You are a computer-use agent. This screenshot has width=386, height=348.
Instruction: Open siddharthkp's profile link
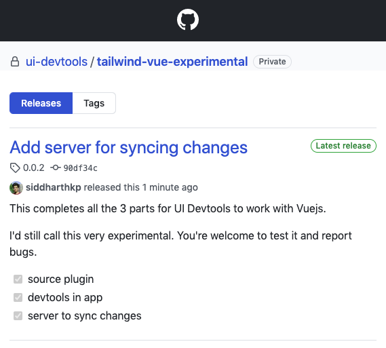pos(54,187)
